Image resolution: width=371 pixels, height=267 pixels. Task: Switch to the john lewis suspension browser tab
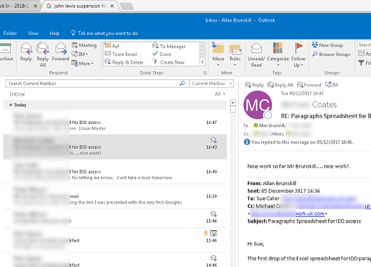click(80, 6)
